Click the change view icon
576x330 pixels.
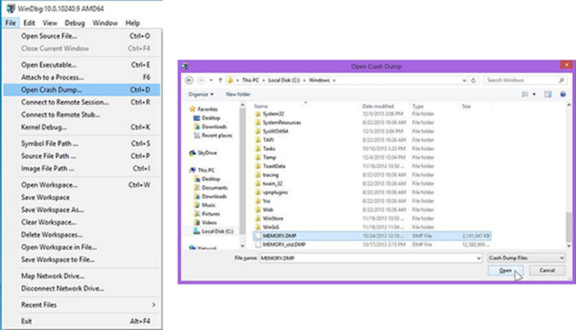(x=525, y=94)
